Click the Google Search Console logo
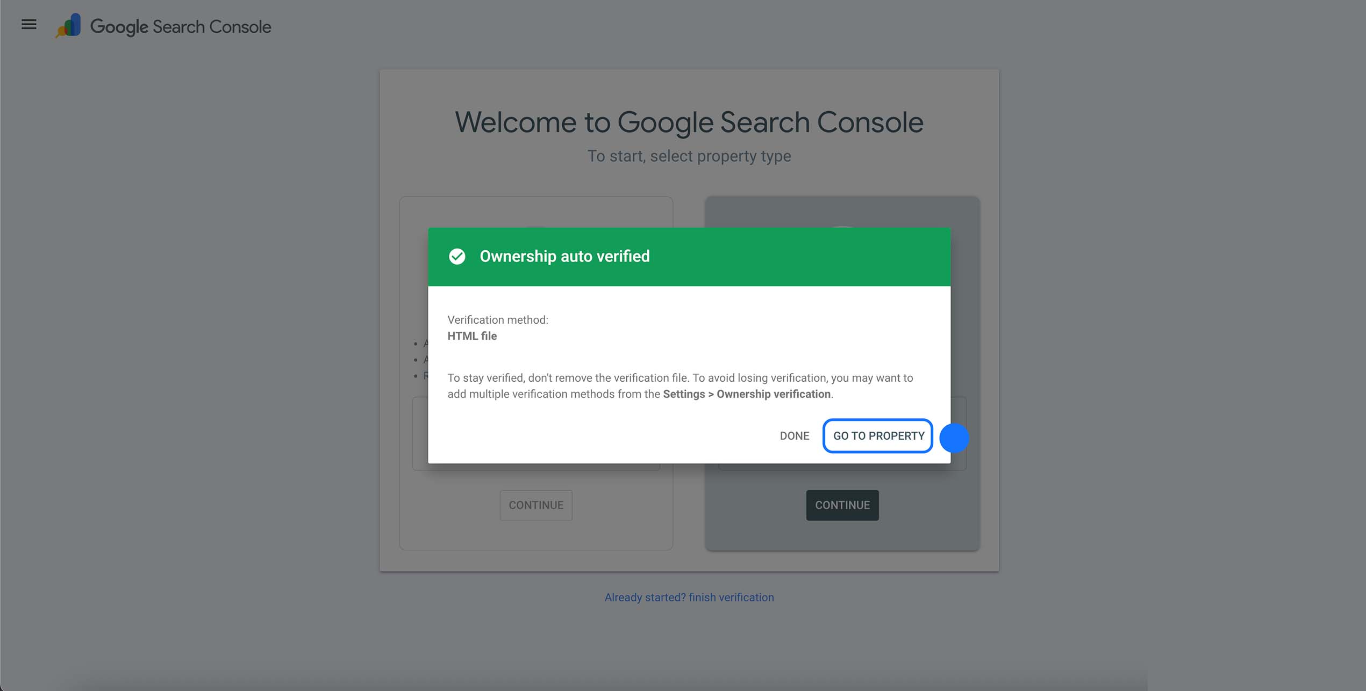1366x691 pixels. coord(163,25)
